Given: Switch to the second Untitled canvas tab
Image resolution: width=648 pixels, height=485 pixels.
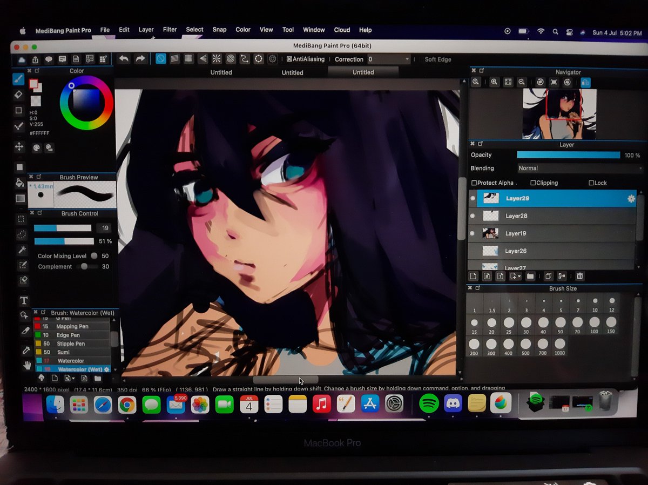Looking at the screenshot, I should pos(292,72).
